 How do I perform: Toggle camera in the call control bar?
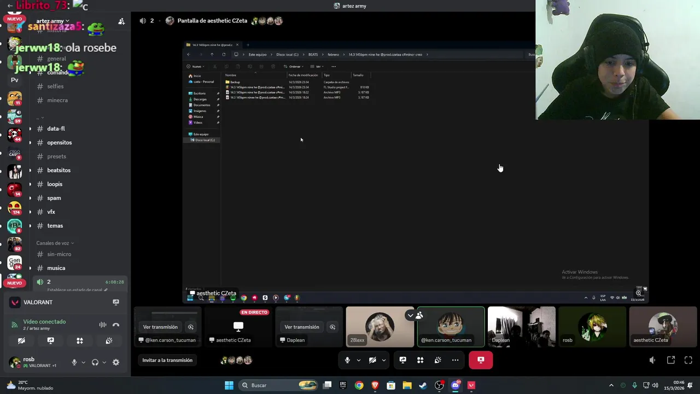coord(372,360)
